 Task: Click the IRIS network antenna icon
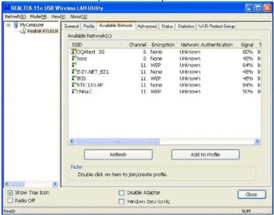pos(74,78)
